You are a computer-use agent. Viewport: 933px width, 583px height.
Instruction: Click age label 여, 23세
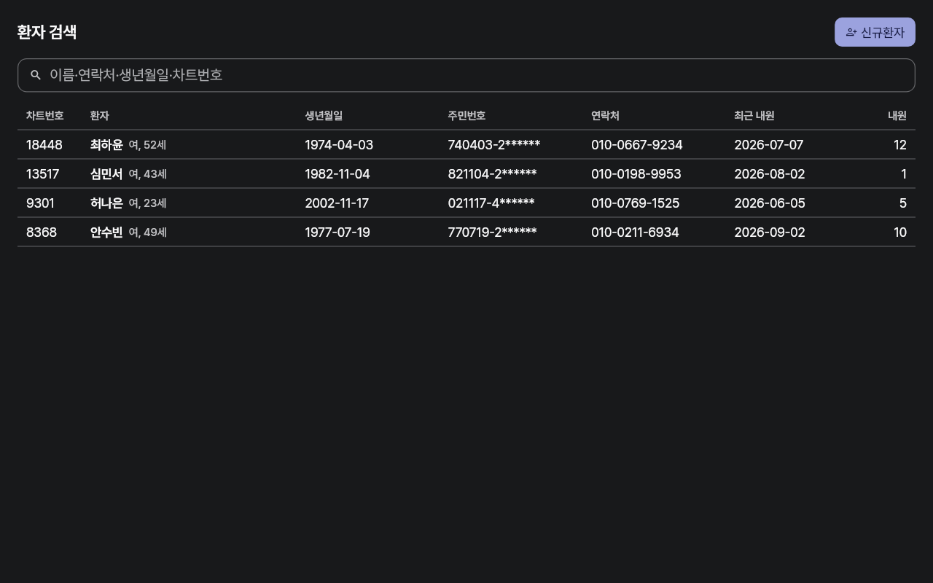[x=147, y=203]
